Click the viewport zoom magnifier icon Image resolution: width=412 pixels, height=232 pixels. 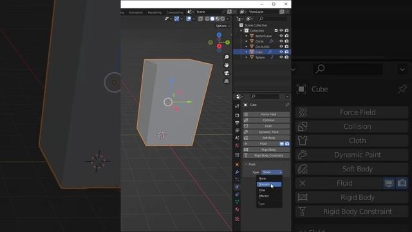(x=227, y=57)
